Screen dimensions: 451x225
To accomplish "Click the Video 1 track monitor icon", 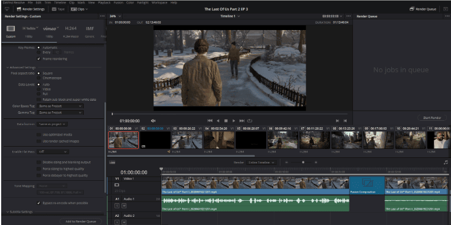I will coord(117,185).
